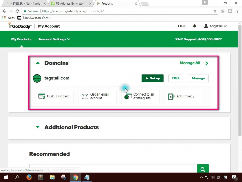Expand the Additional Products section
This screenshot has height=182, width=242.
coord(38,127)
